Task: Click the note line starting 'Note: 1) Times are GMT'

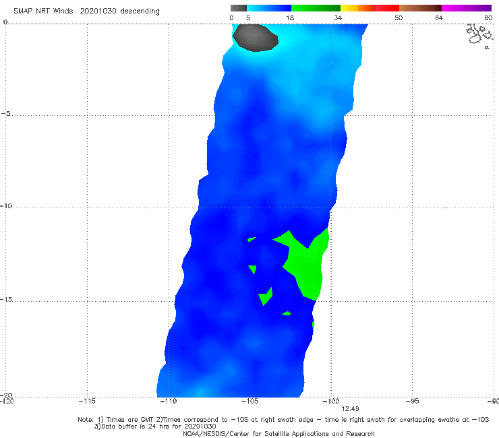Action: [283, 420]
